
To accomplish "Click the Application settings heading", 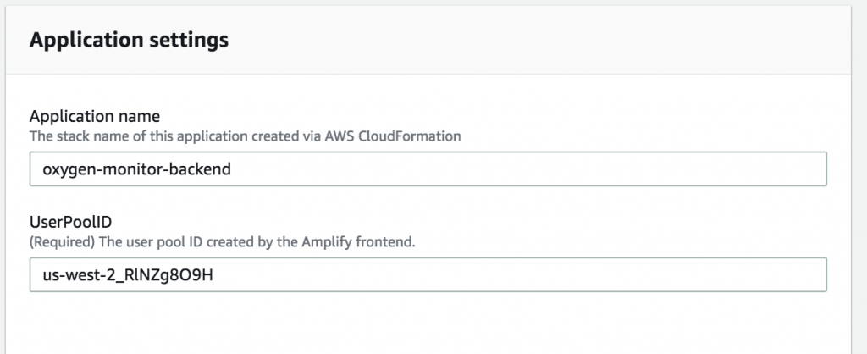I will point(129,40).
